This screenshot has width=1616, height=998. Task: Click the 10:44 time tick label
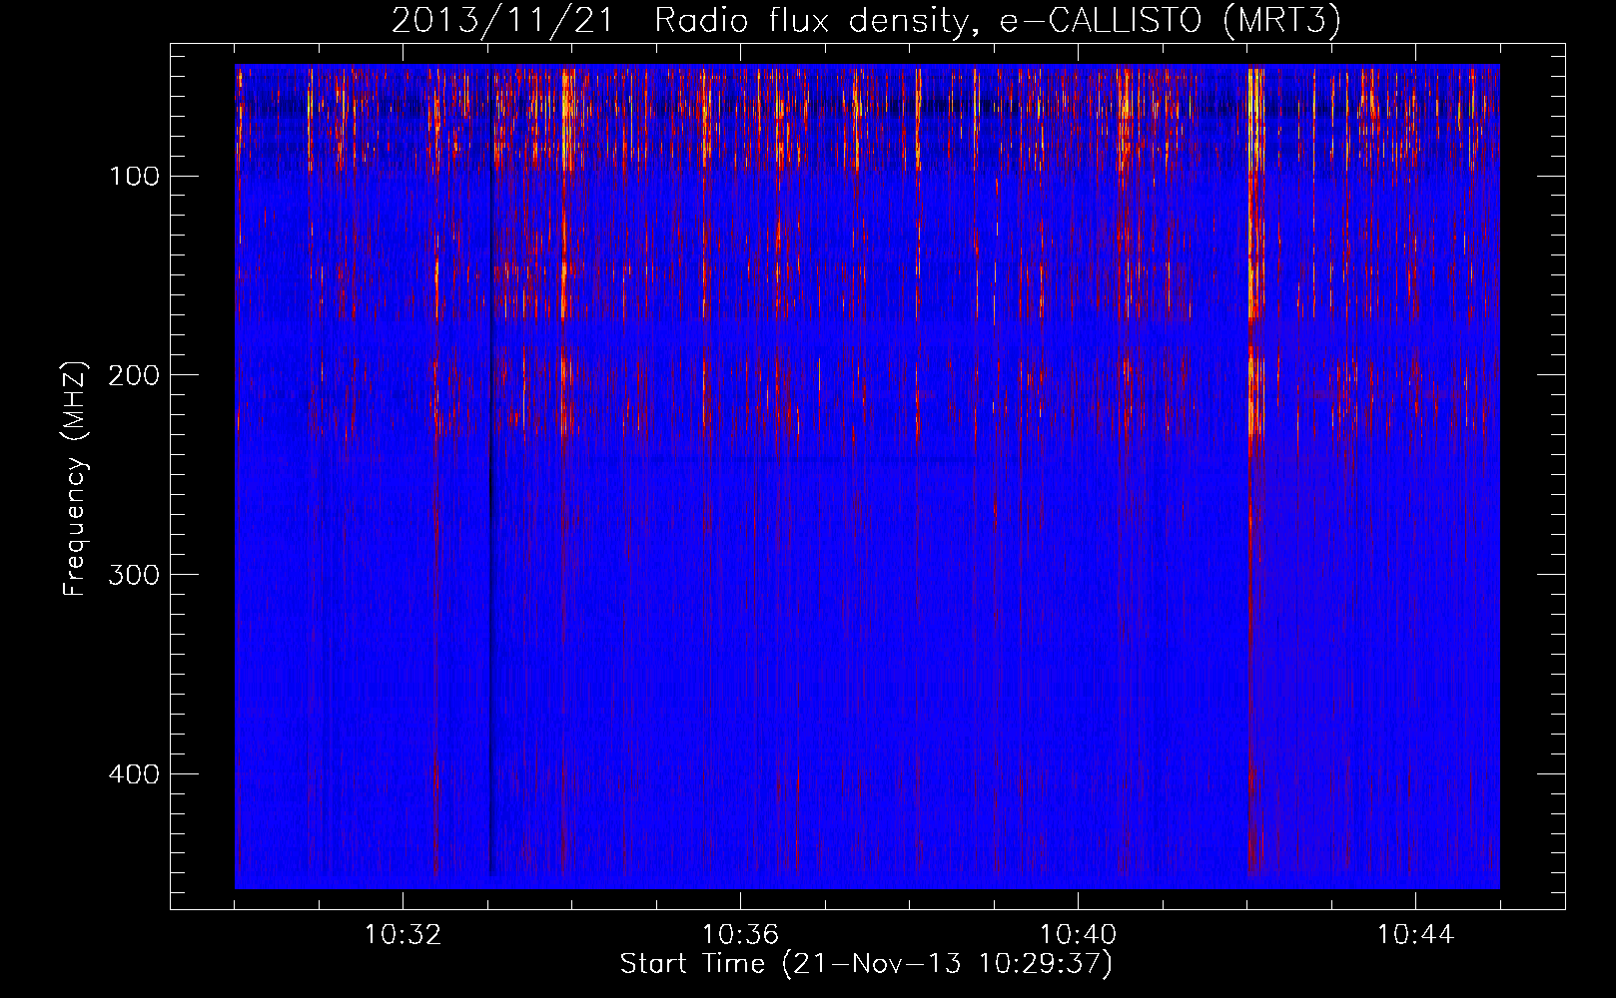click(x=1415, y=935)
